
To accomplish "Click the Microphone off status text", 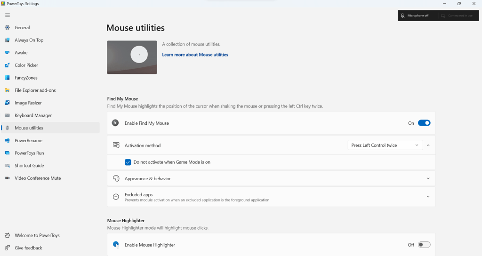I will (418, 16).
